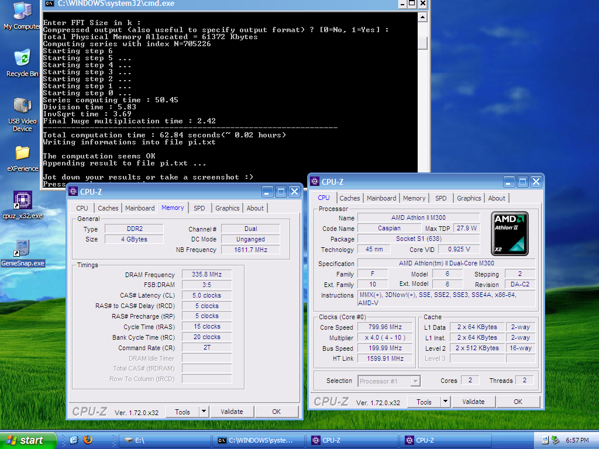Open Caches tab in right CPU-Z window

pyautogui.click(x=350, y=198)
